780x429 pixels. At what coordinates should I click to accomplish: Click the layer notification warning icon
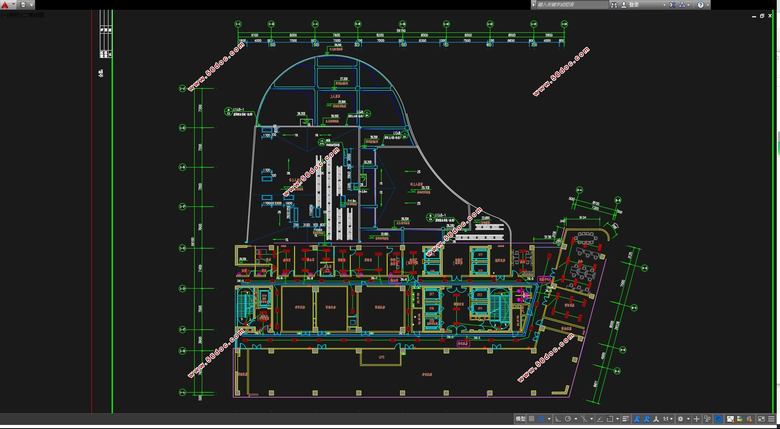(749, 419)
